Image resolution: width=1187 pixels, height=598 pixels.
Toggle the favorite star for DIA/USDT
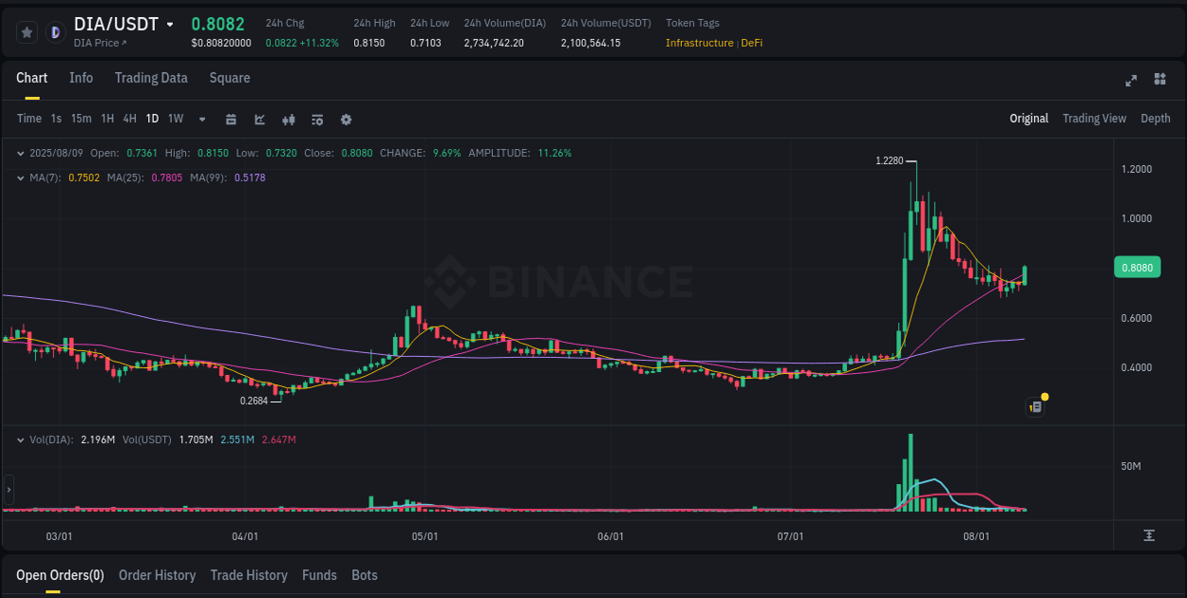tap(27, 31)
